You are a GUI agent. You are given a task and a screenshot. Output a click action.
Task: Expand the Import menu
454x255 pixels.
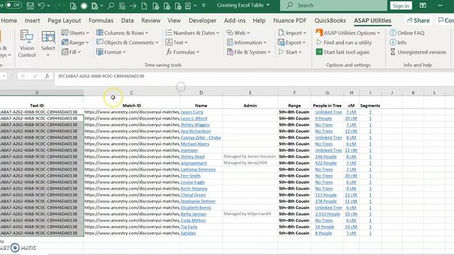click(x=292, y=33)
